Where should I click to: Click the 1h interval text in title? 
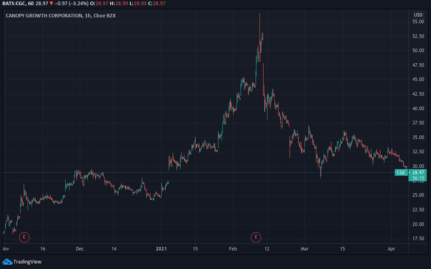tap(88, 16)
